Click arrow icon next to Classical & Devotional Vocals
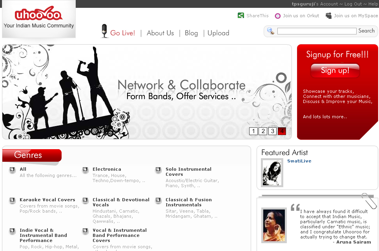 85,200
